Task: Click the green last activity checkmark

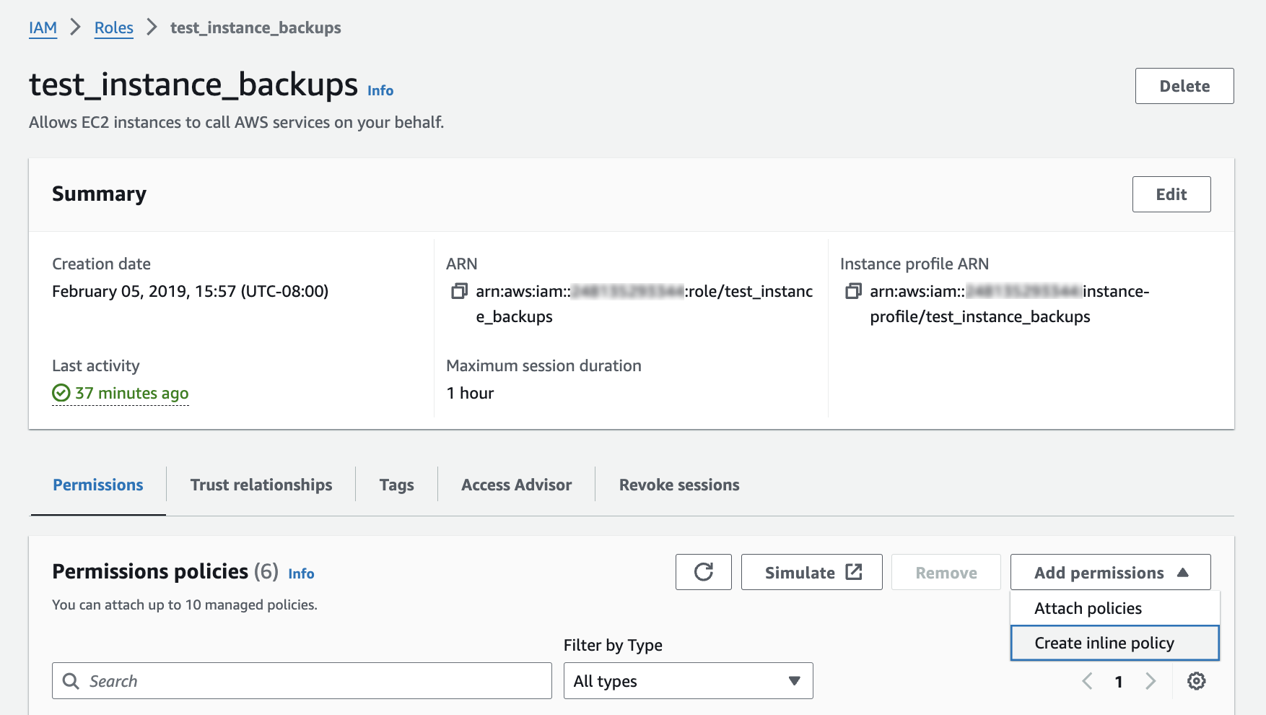Action: coord(61,393)
